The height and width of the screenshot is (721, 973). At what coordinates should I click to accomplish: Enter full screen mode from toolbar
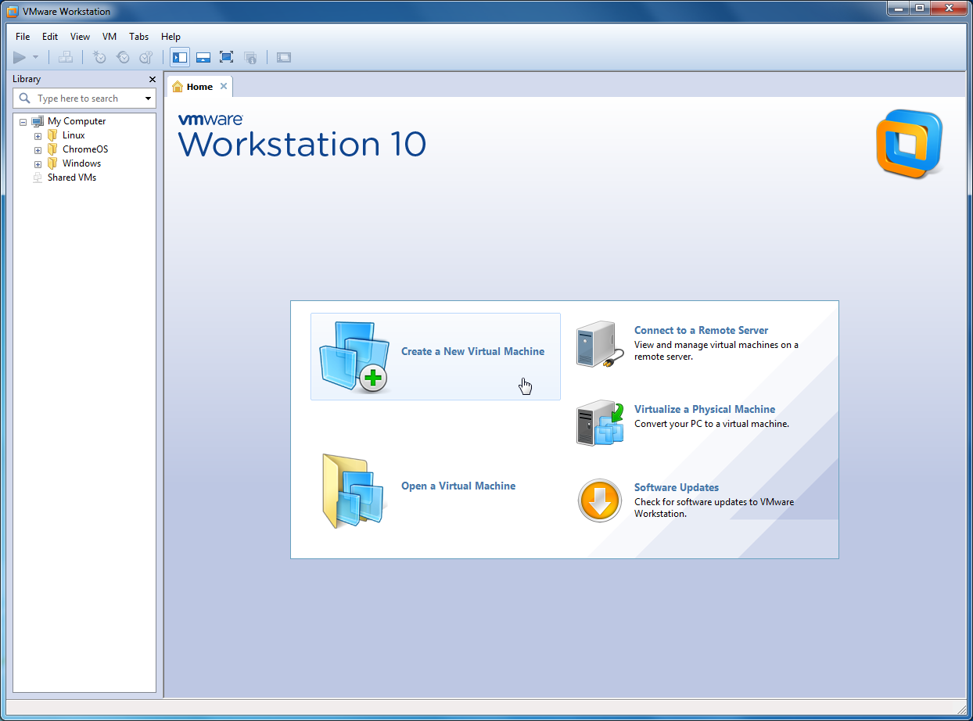tap(226, 57)
